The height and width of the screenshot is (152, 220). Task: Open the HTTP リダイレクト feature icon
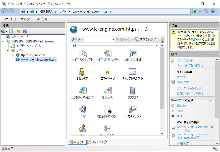tap(83, 53)
